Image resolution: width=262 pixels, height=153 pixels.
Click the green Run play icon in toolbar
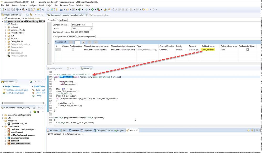[92, 9]
